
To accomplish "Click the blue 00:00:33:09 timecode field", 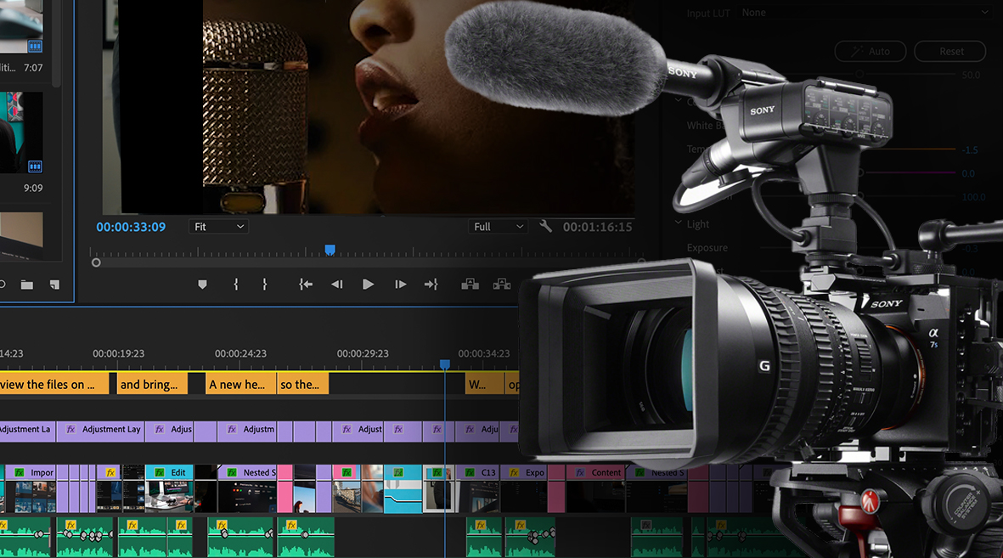I will point(131,227).
